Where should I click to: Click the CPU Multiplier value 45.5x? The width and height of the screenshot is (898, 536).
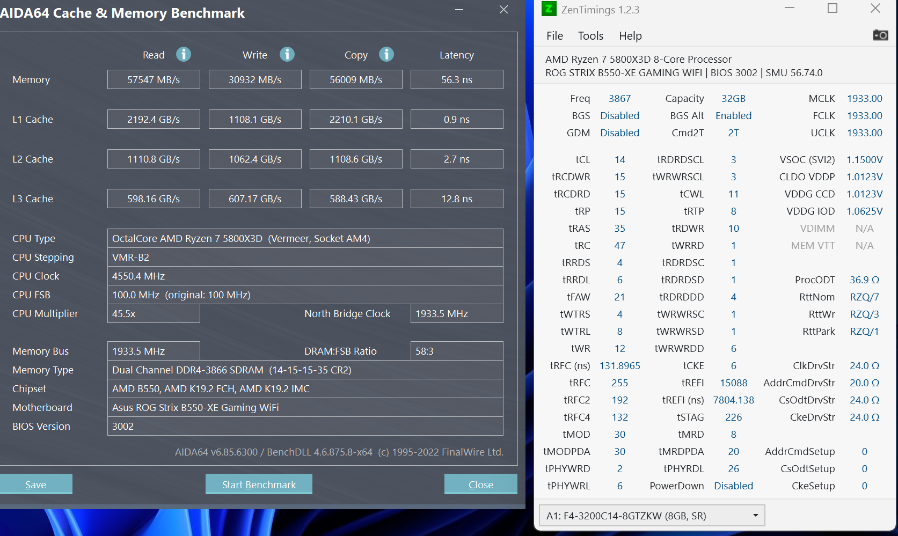(x=154, y=313)
